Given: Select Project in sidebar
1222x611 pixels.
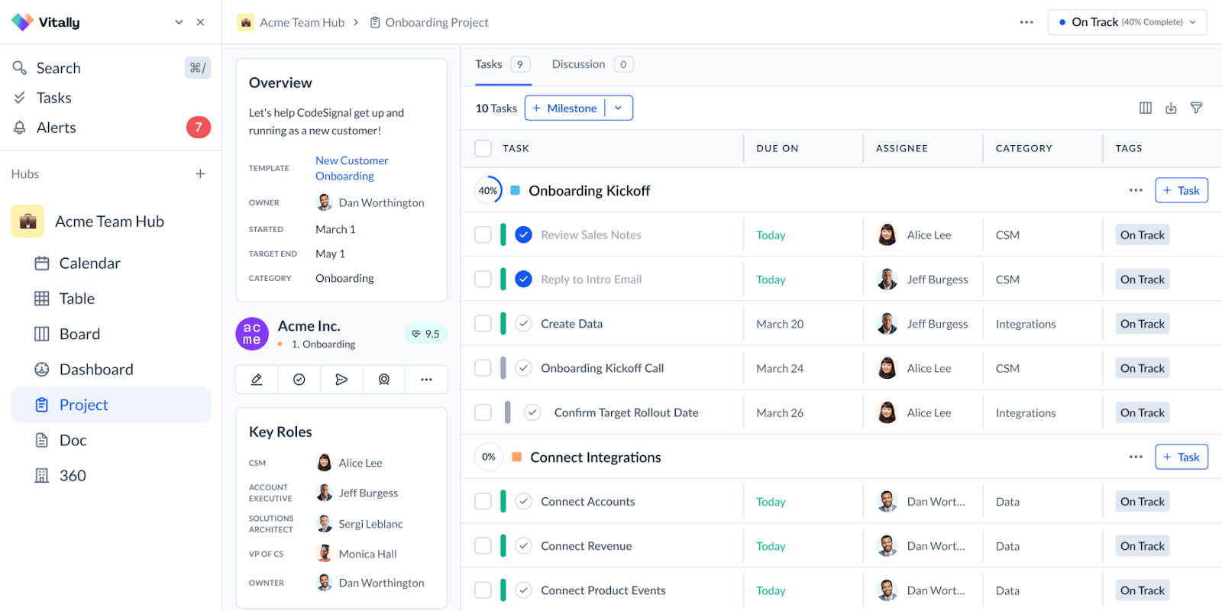Looking at the screenshot, I should (111, 405).
